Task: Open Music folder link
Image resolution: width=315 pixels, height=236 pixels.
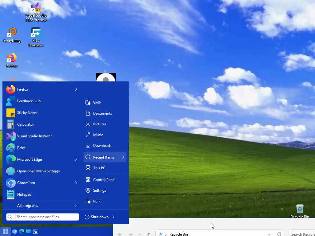Action: click(105, 135)
